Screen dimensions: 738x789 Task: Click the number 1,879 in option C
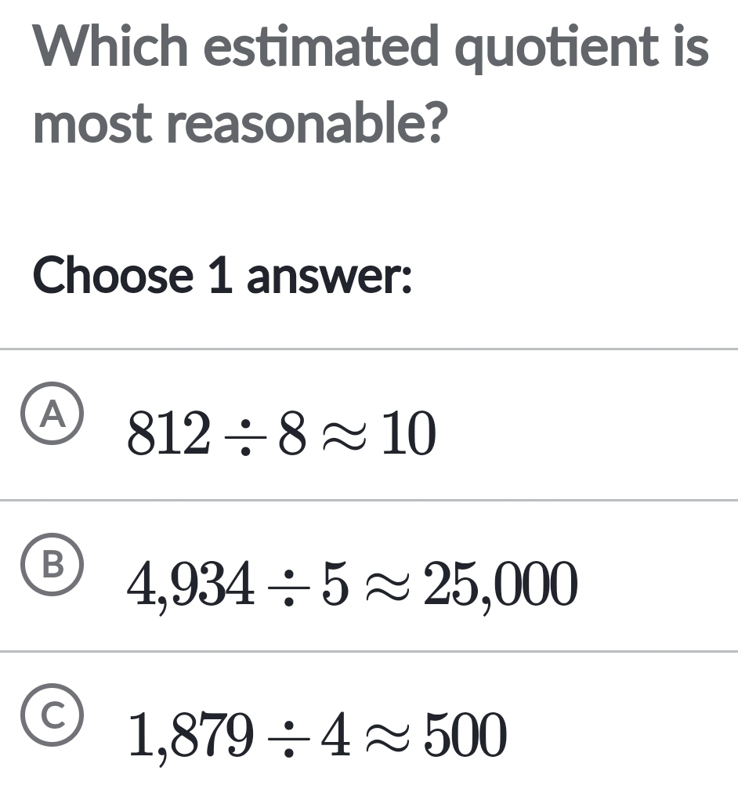[x=189, y=737]
